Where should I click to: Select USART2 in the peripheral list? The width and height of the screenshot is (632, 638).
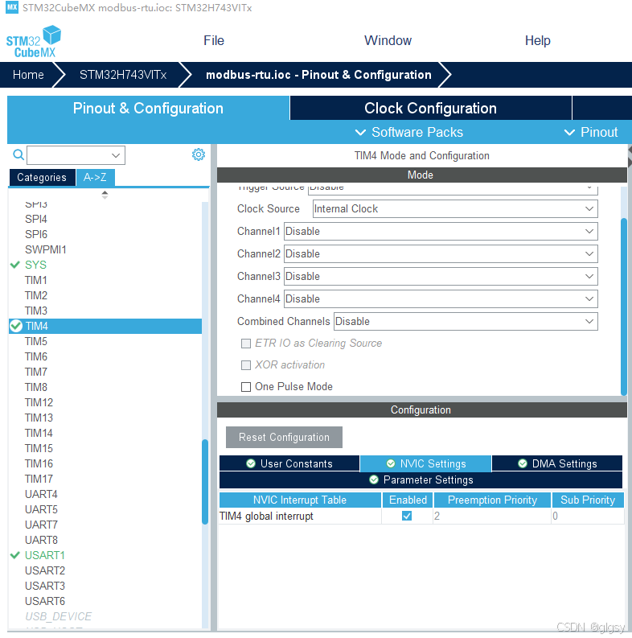click(45, 571)
